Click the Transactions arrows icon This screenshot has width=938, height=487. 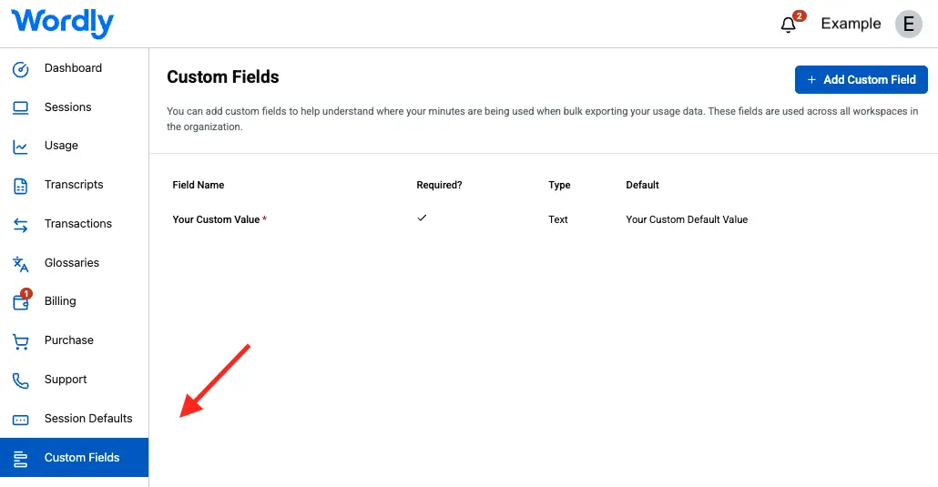[20, 225]
